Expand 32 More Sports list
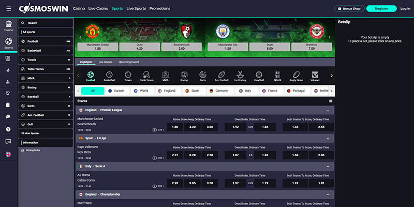 tap(46, 134)
